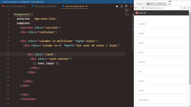Click the zoom magnifier icon in address bar
Viewport: 191px width, 107px height.
(181, 8)
